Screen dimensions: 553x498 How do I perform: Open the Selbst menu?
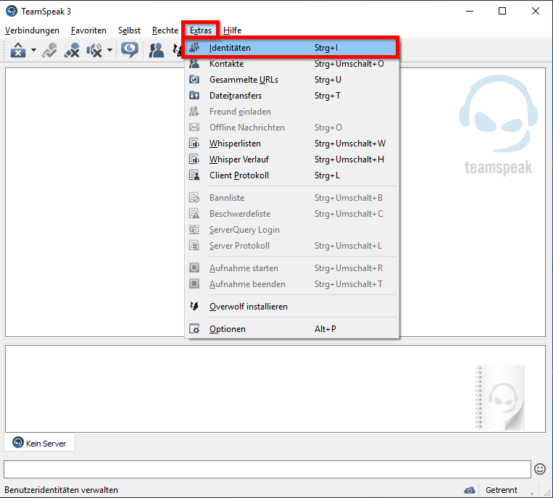[129, 30]
